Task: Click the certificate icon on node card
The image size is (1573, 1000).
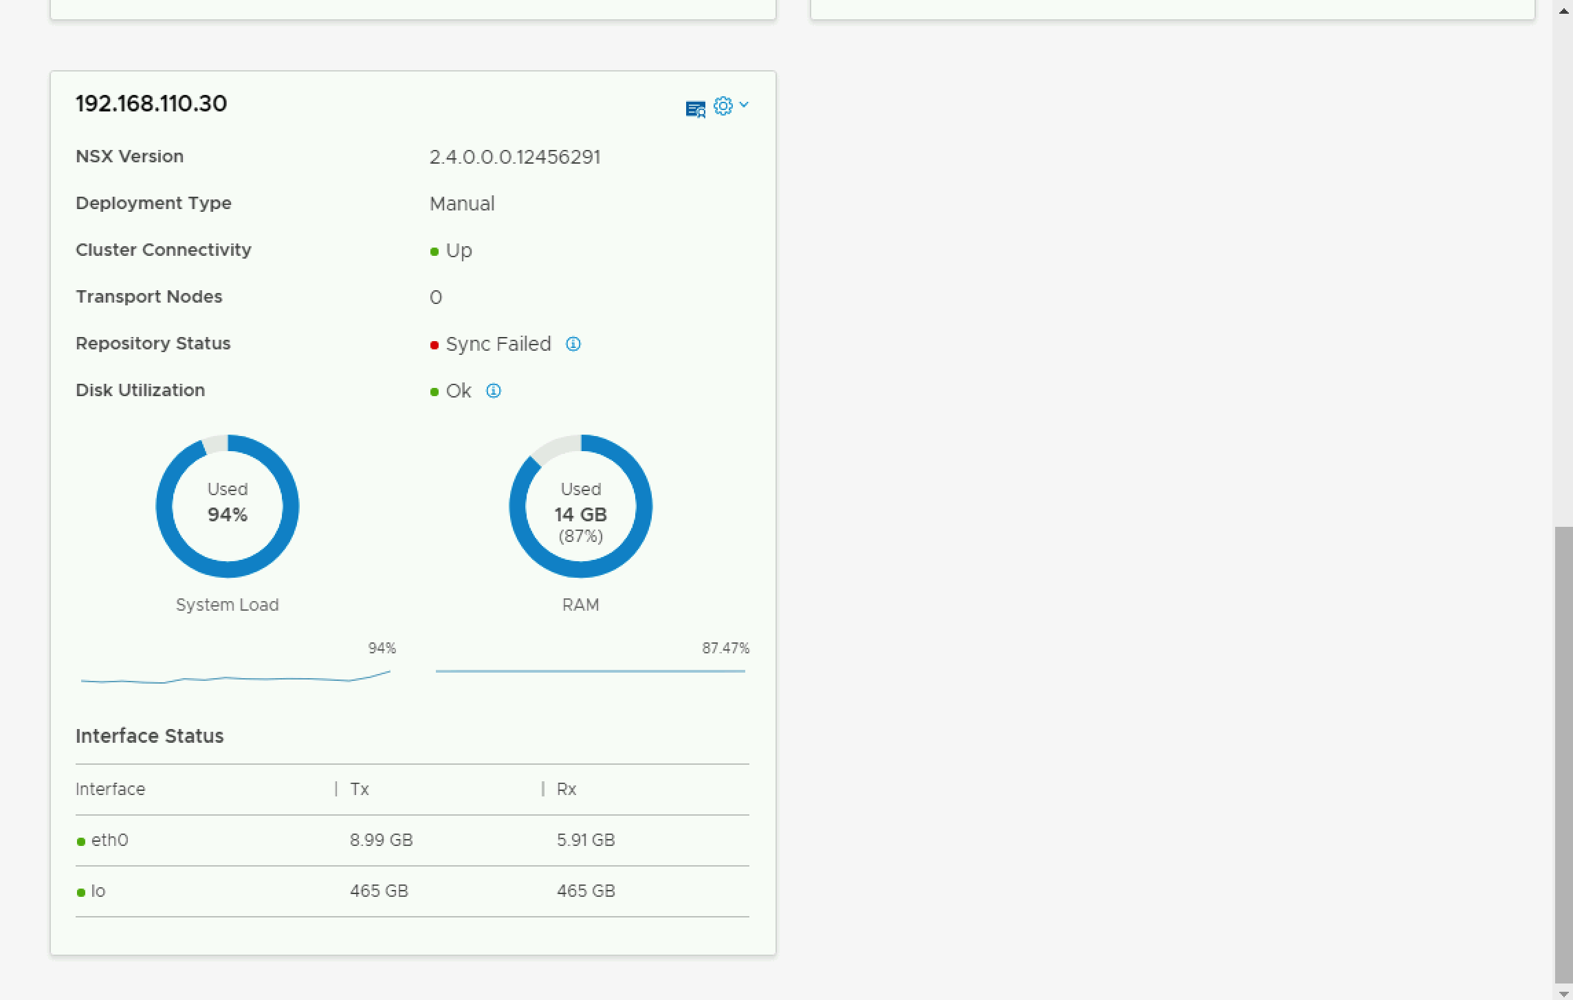Action: point(695,109)
